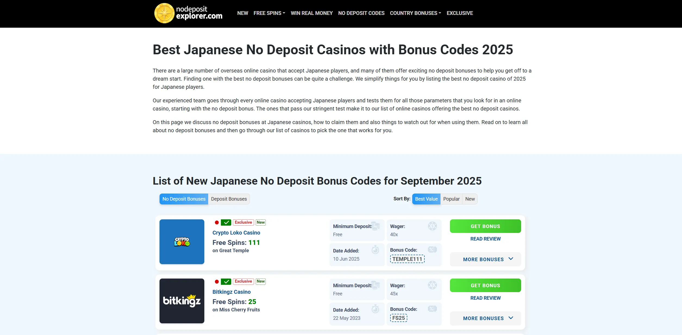
Task: Get the Crypto Loko Casino bonus
Action: pos(485,226)
